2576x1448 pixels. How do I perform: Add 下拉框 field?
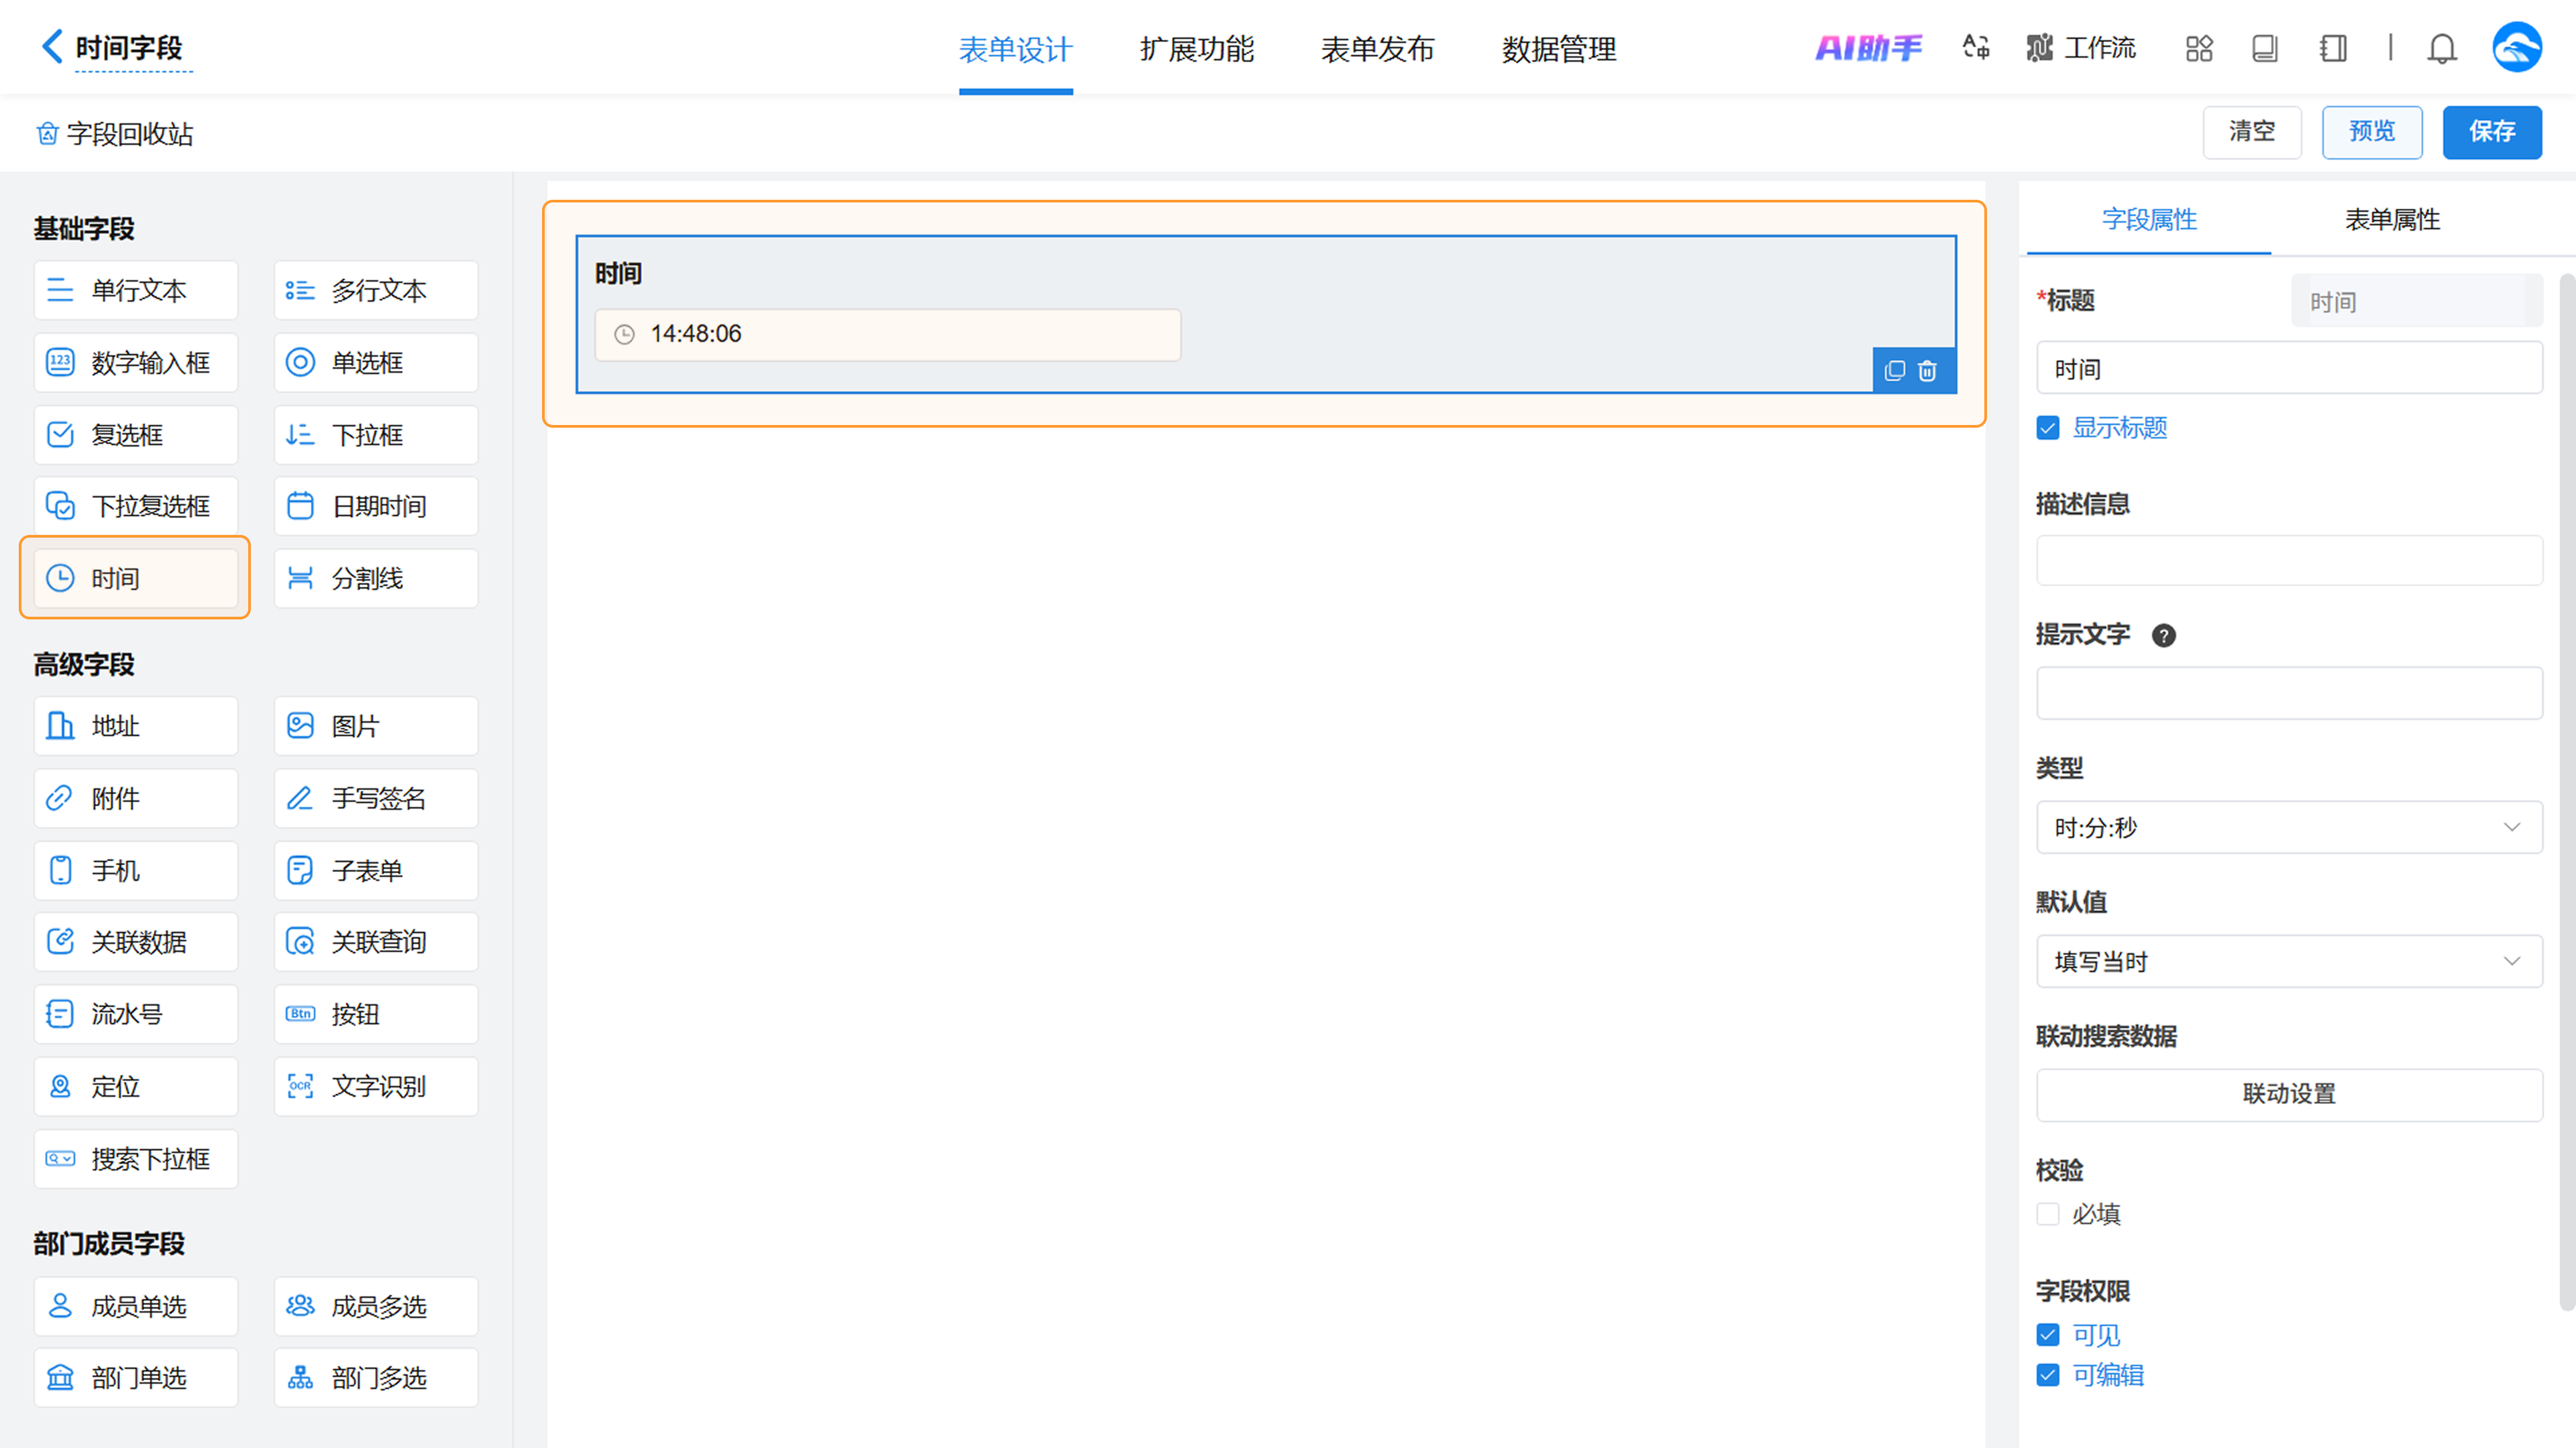click(x=376, y=434)
